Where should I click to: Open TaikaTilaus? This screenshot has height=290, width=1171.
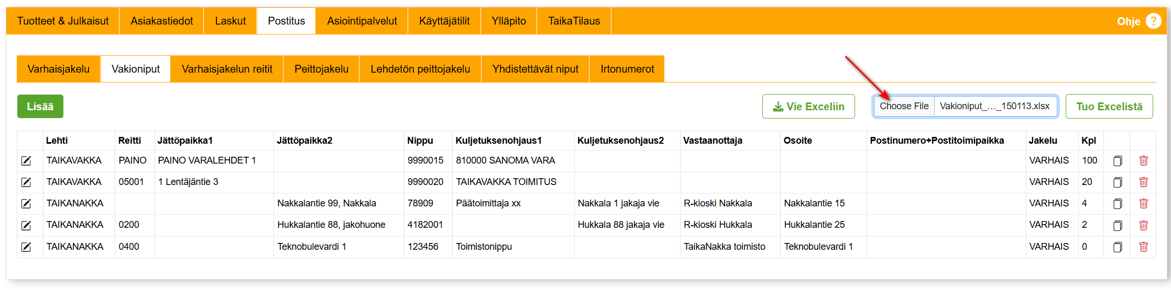pyautogui.click(x=574, y=21)
